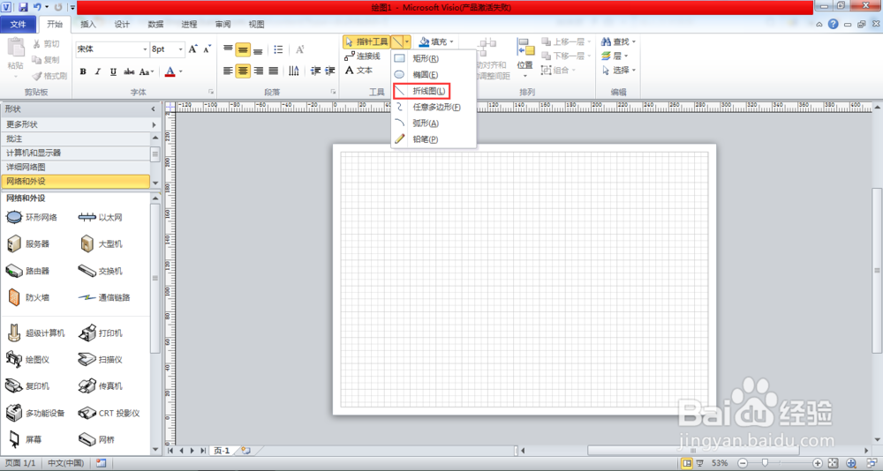Open the font size dropdown
Image resolution: width=883 pixels, height=471 pixels.
click(181, 49)
